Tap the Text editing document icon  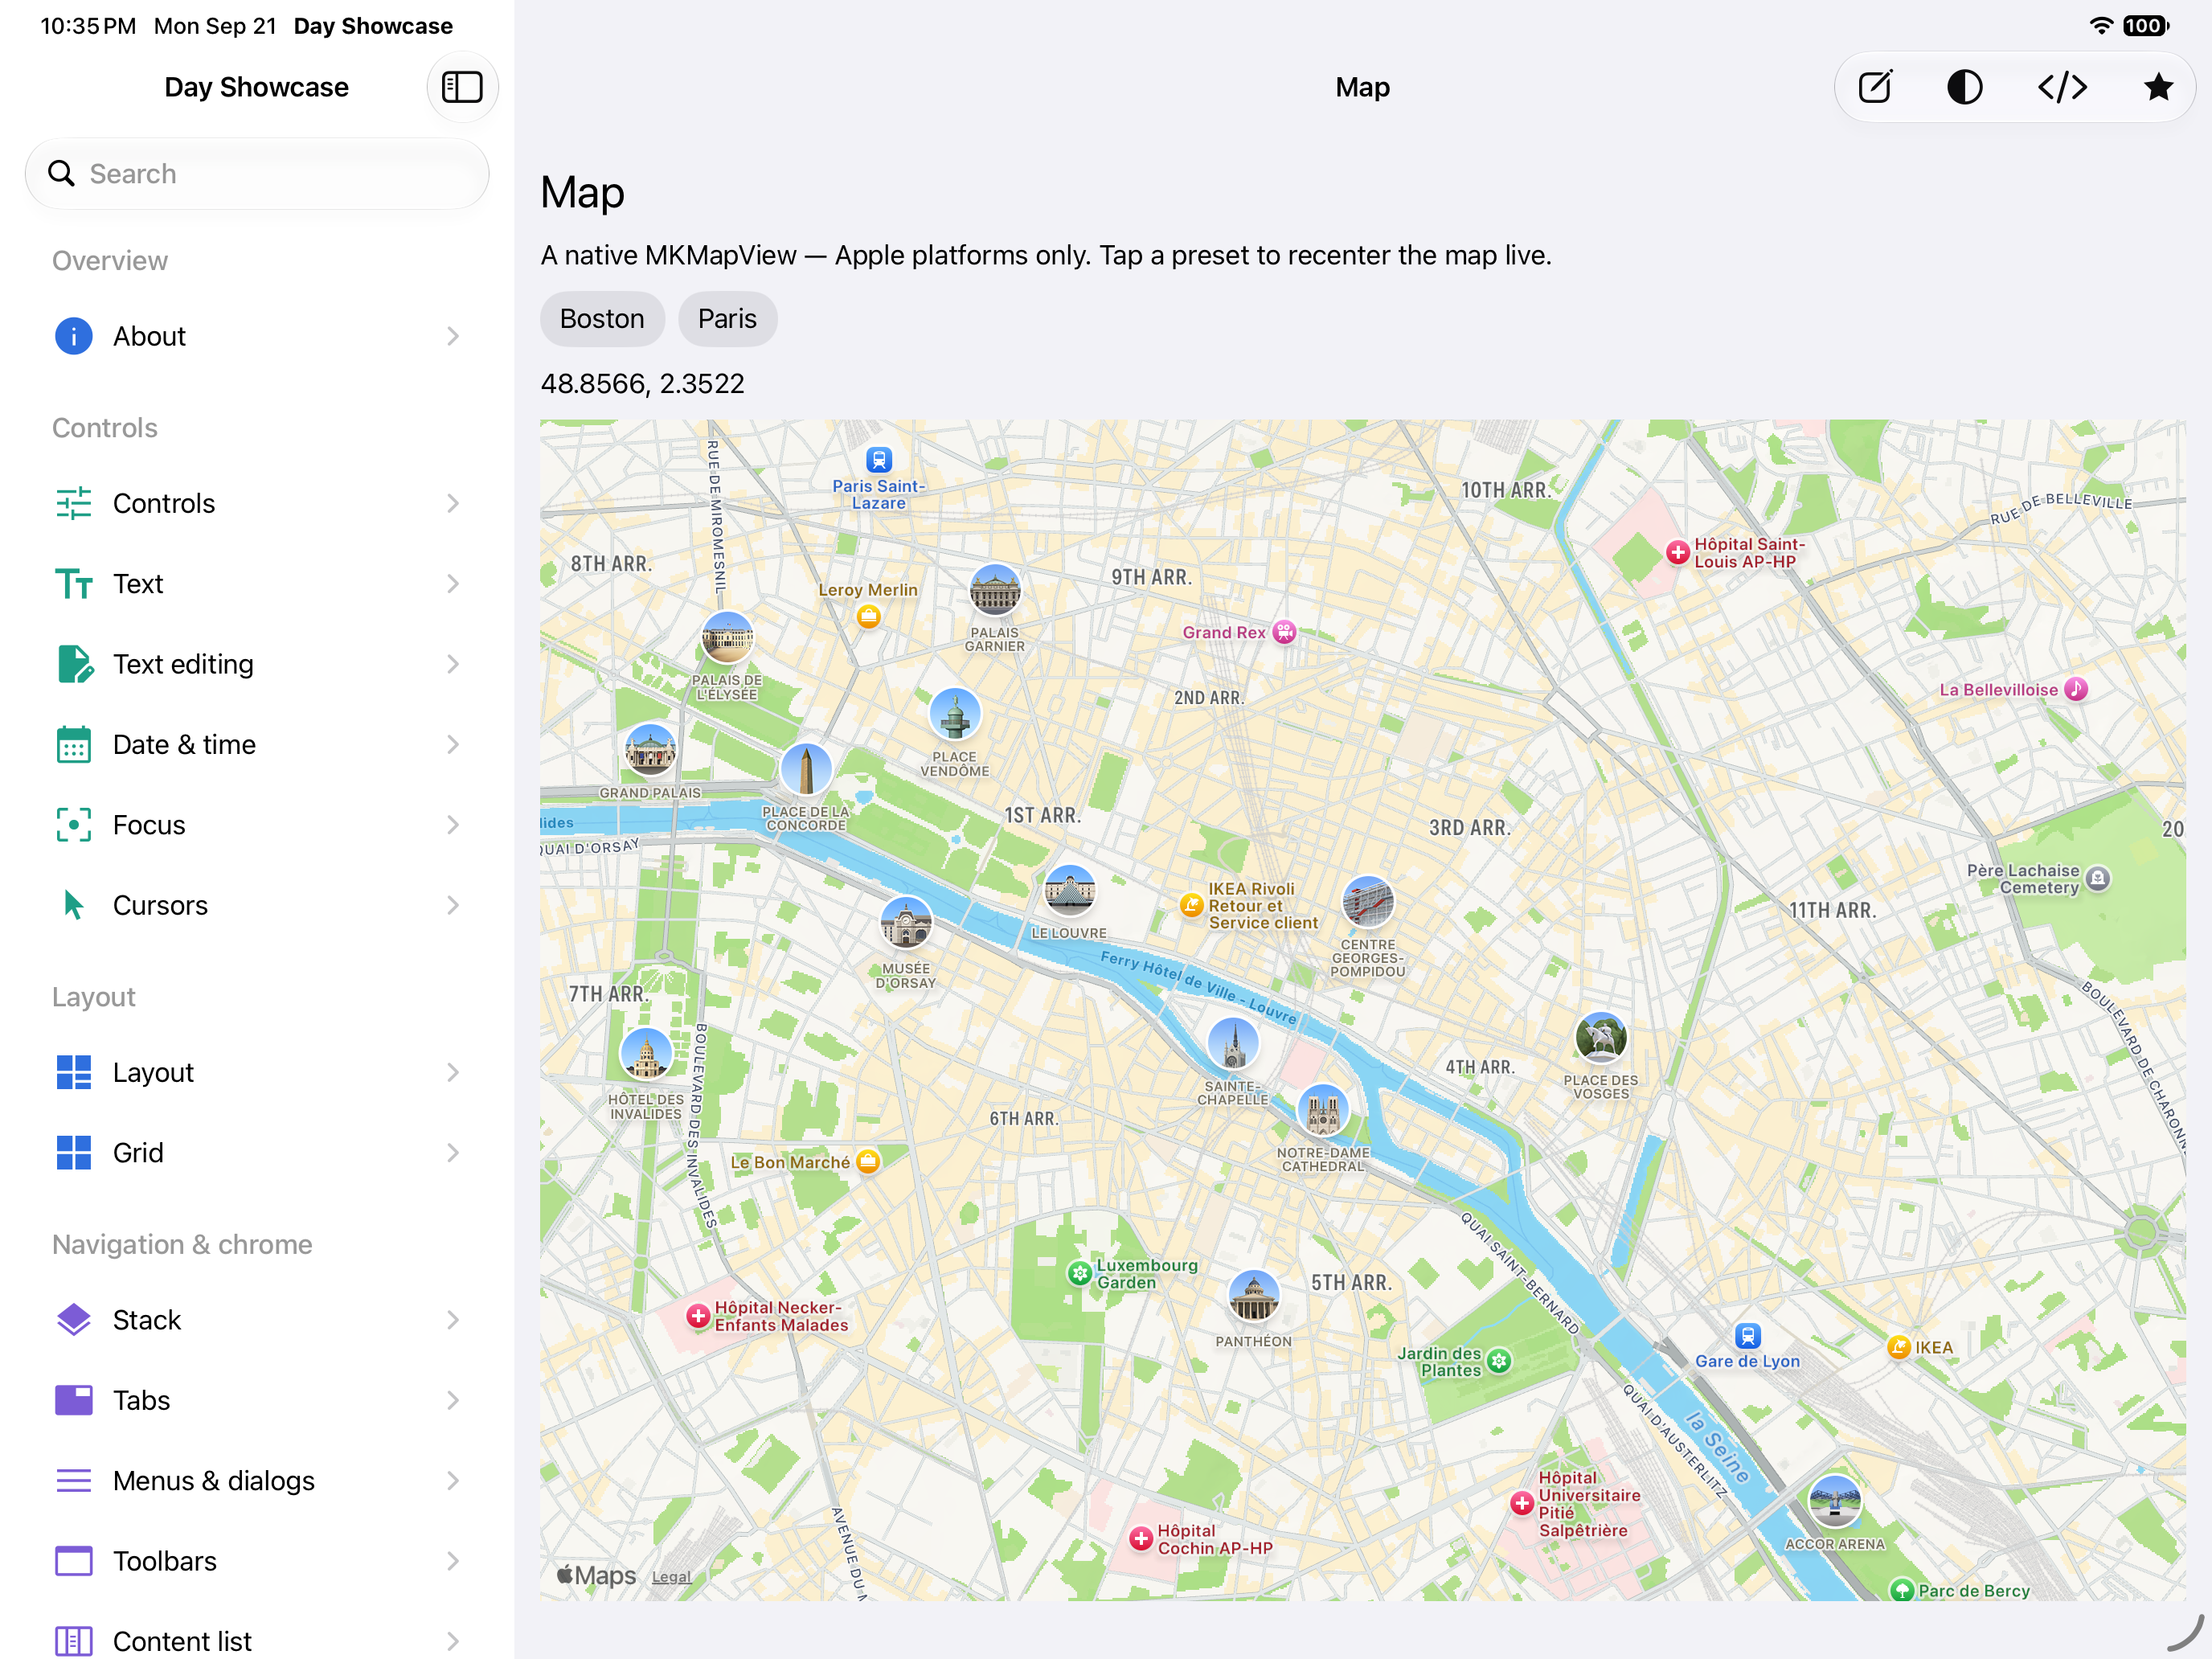74,664
